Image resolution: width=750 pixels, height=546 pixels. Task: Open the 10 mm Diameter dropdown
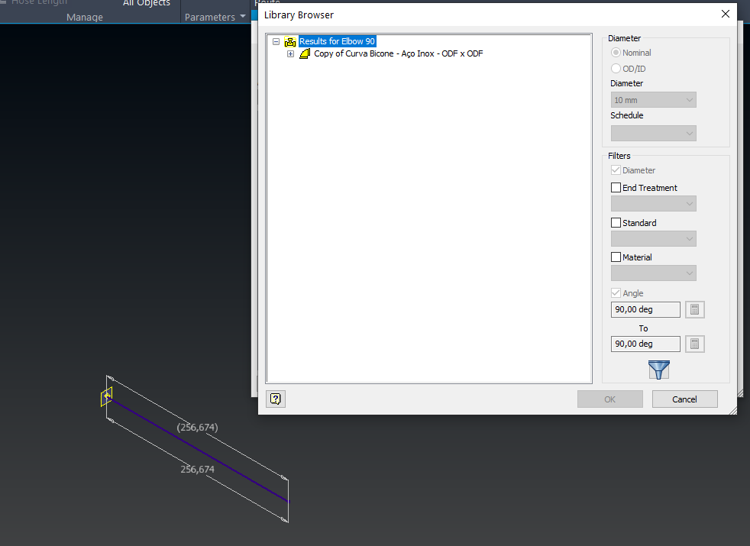pyautogui.click(x=653, y=100)
